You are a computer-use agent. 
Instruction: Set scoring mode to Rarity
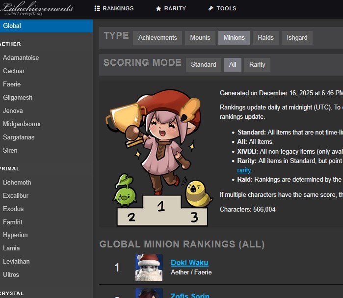click(257, 65)
